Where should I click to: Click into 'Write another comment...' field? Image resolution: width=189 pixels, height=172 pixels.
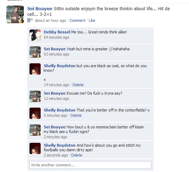90,165
